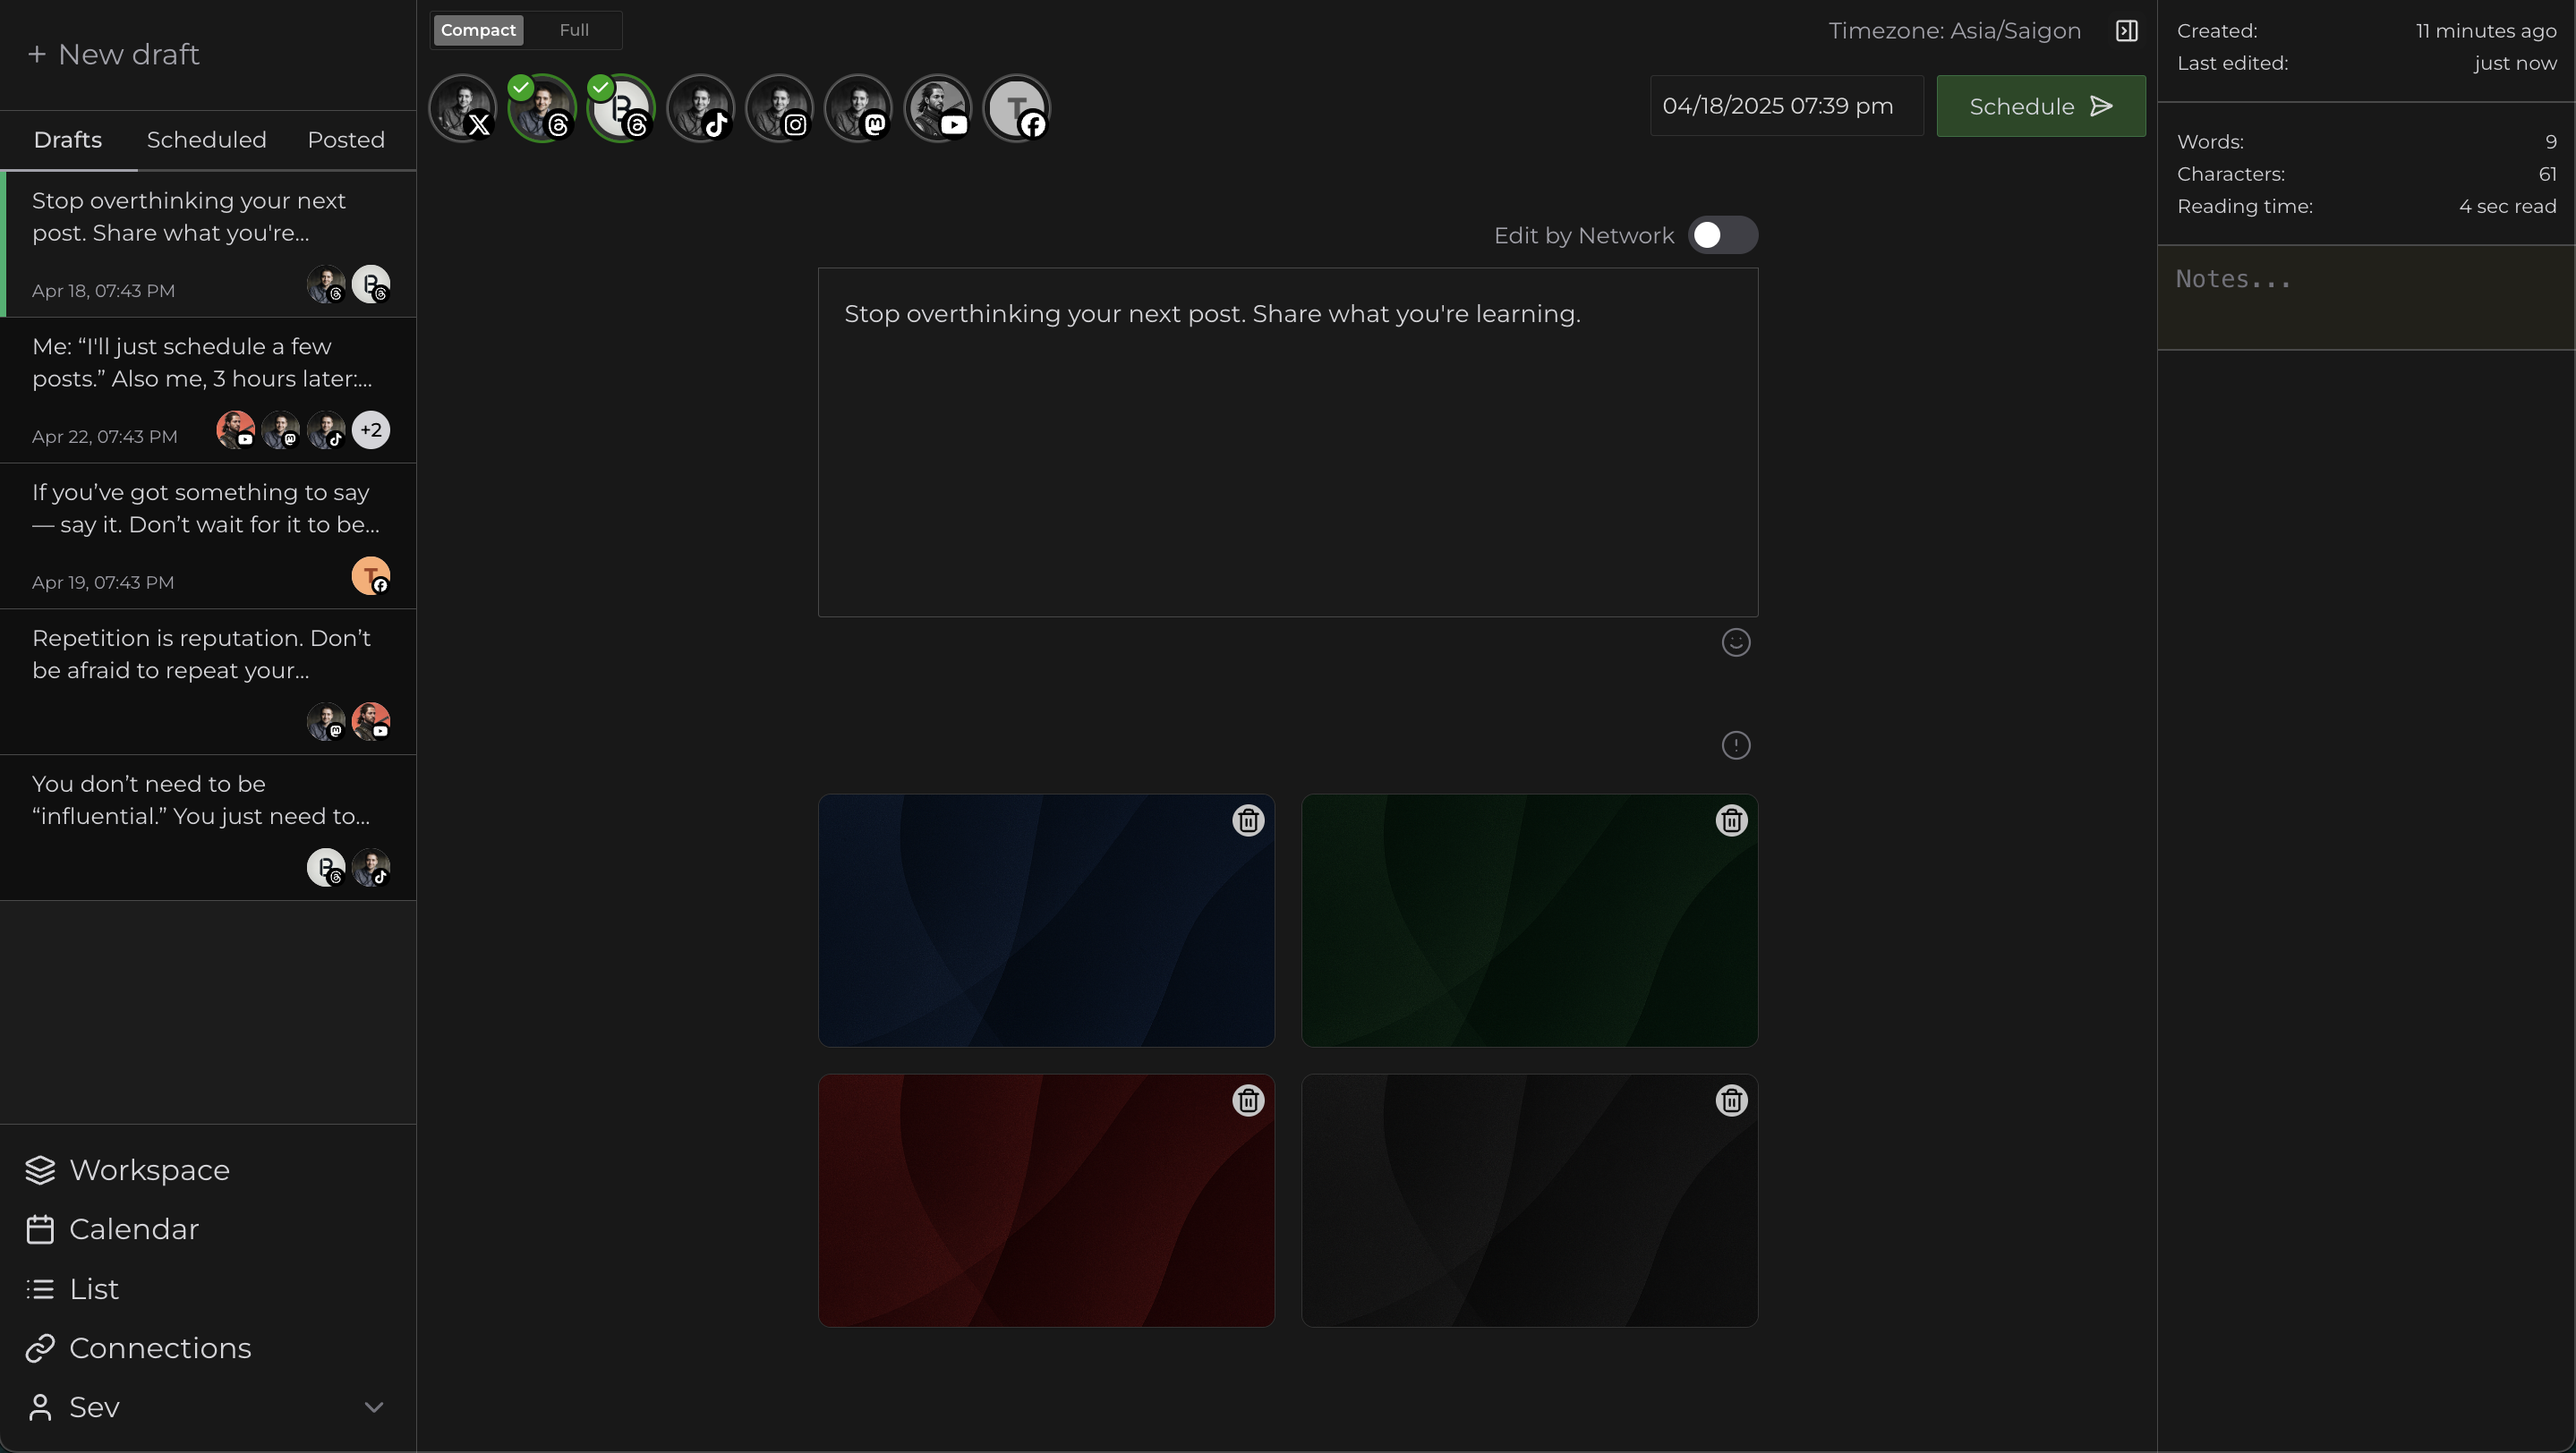This screenshot has width=2576, height=1453.
Task: Create a New draft
Action: (x=113, y=54)
